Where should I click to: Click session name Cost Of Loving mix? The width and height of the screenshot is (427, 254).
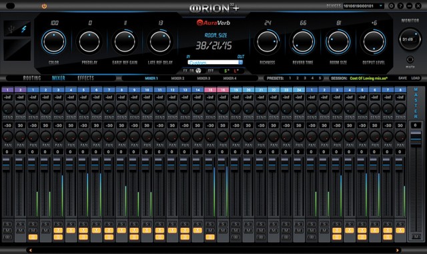coord(368,78)
